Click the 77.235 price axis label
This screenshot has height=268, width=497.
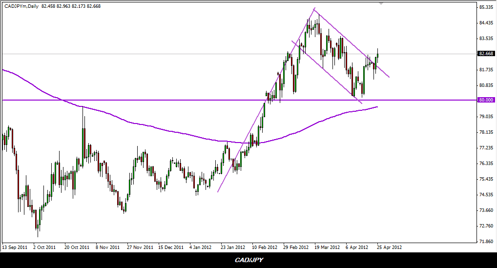coord(486,148)
